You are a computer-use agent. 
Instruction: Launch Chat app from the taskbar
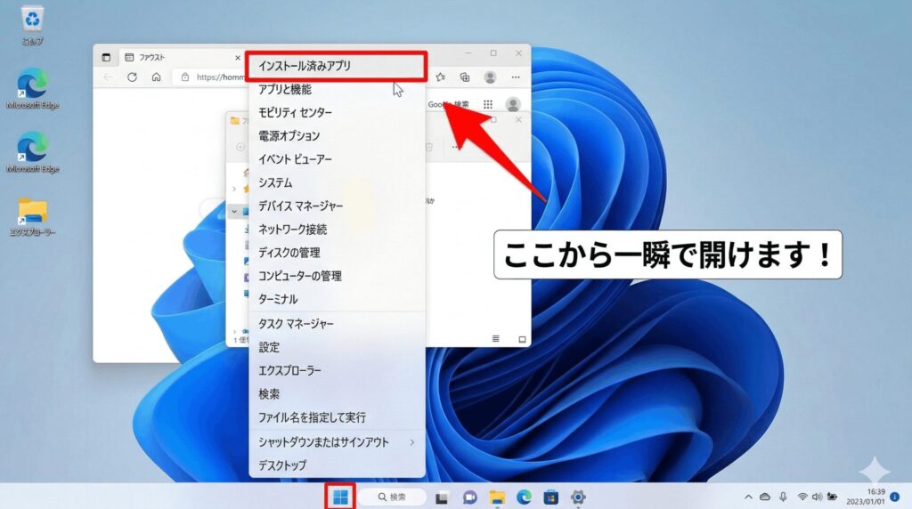tap(469, 497)
